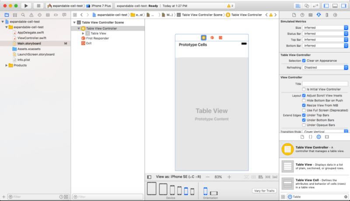This screenshot has width=350, height=201.
Task: Toggle the Clear on Appearance checkbox
Action: click(304, 61)
